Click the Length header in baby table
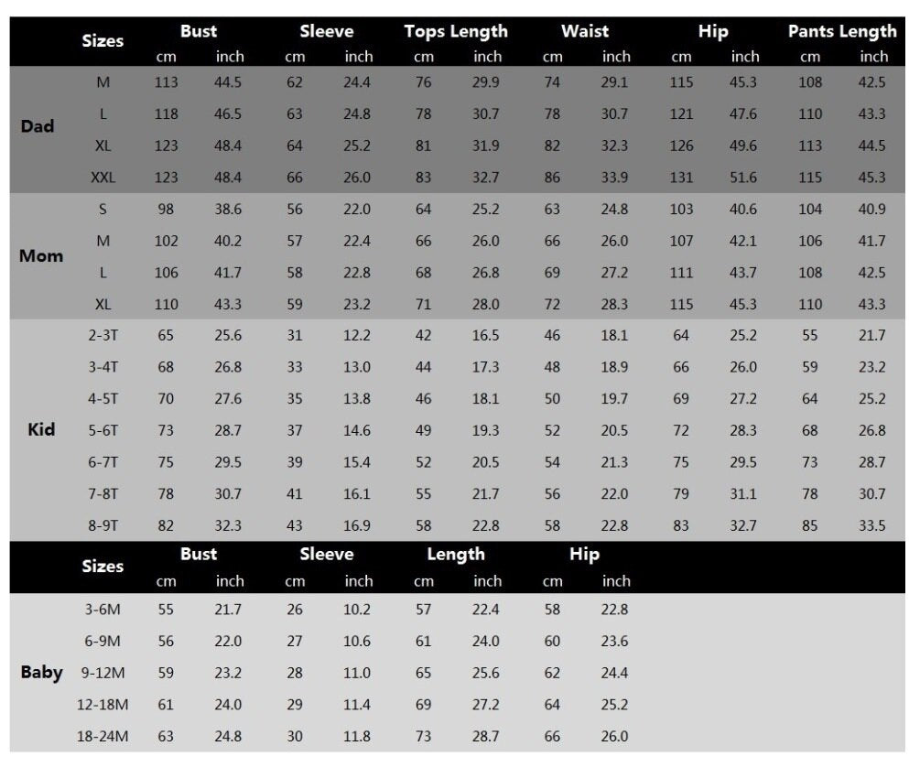 [x=456, y=554]
